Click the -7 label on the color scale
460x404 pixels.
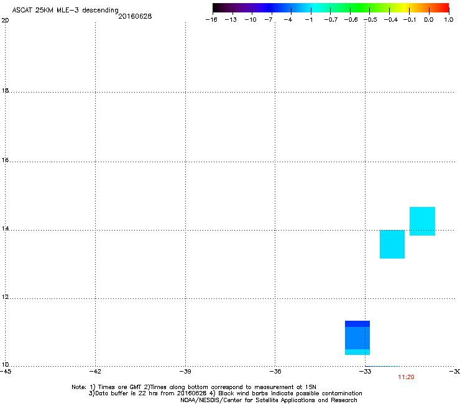pyautogui.click(x=269, y=20)
